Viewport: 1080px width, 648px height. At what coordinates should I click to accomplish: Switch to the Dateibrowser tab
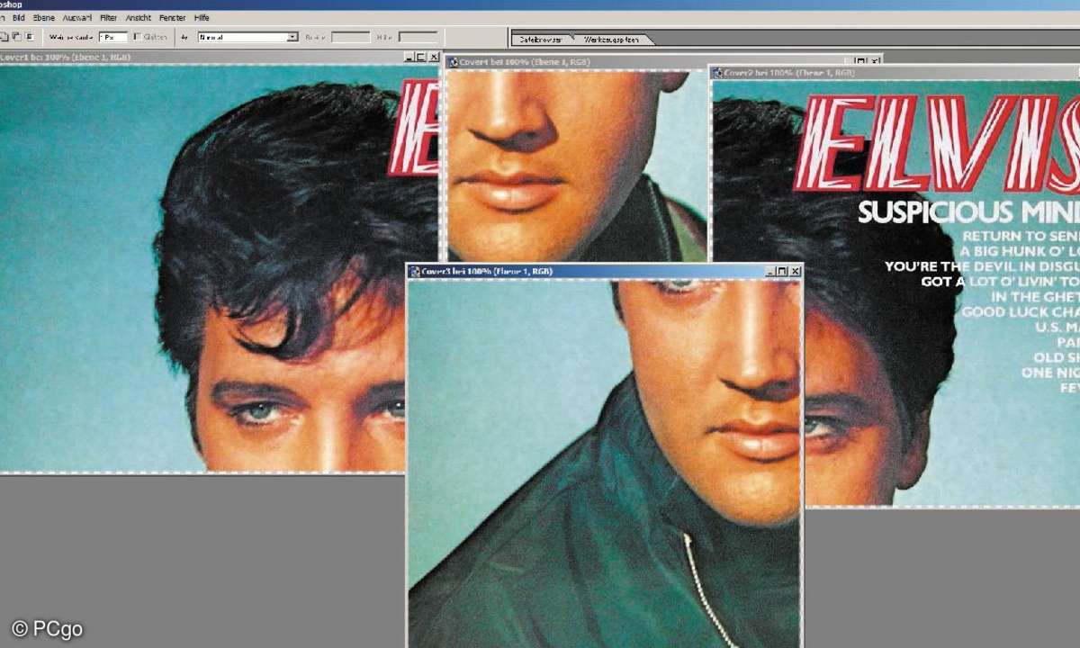541,40
